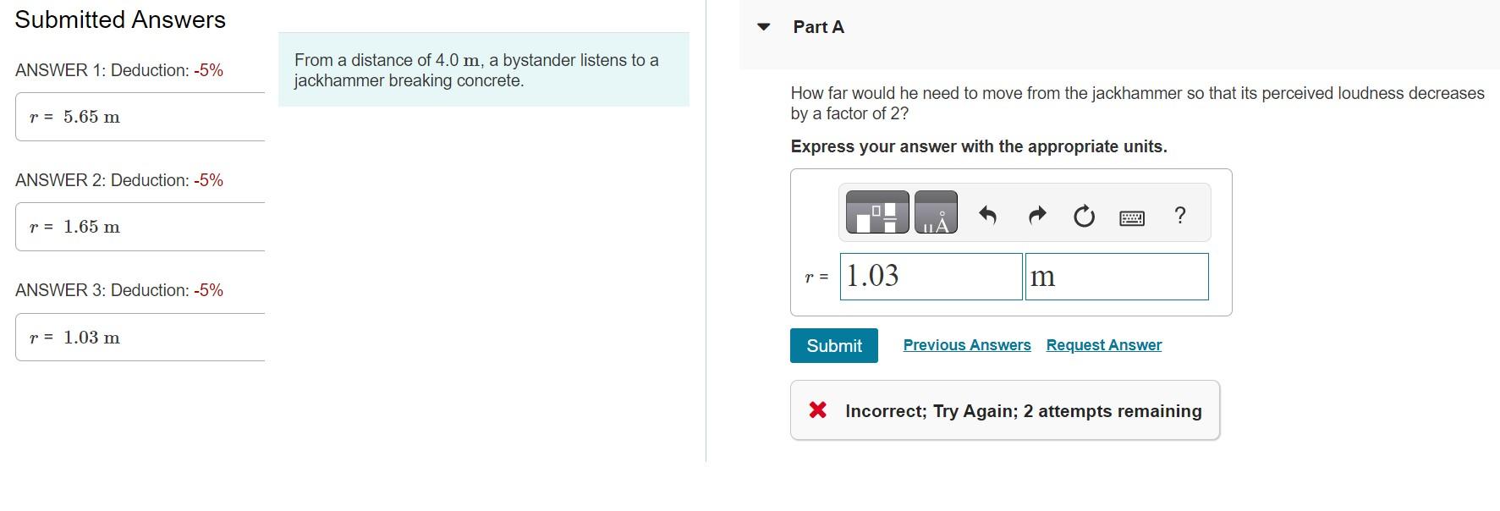Show keyboard shortcuts icon
The height and width of the screenshot is (511, 1500).
tap(1132, 218)
